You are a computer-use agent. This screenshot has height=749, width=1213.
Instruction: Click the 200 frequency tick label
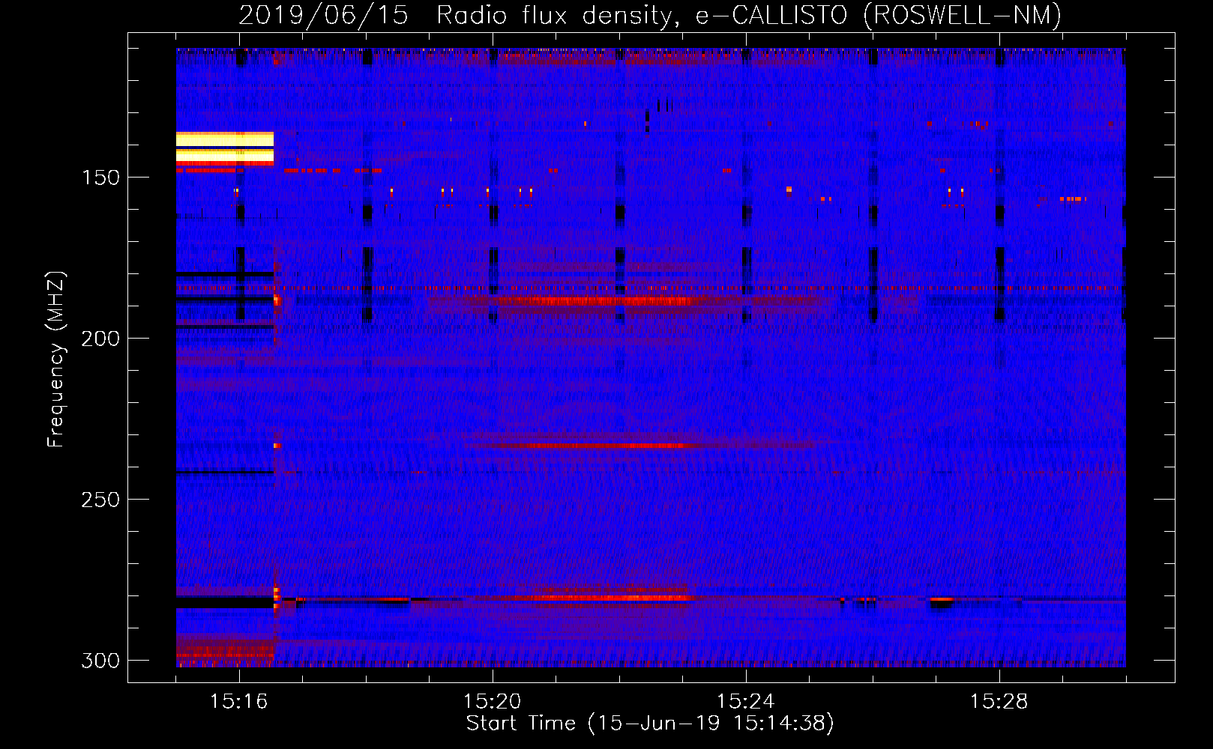pos(100,339)
